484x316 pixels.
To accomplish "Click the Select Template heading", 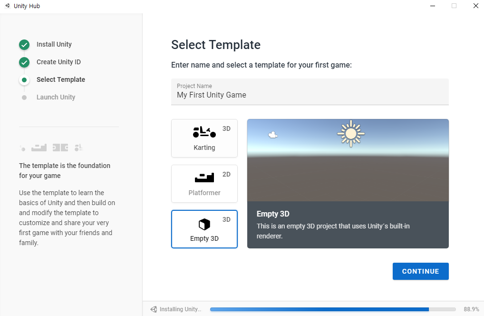I will click(216, 45).
